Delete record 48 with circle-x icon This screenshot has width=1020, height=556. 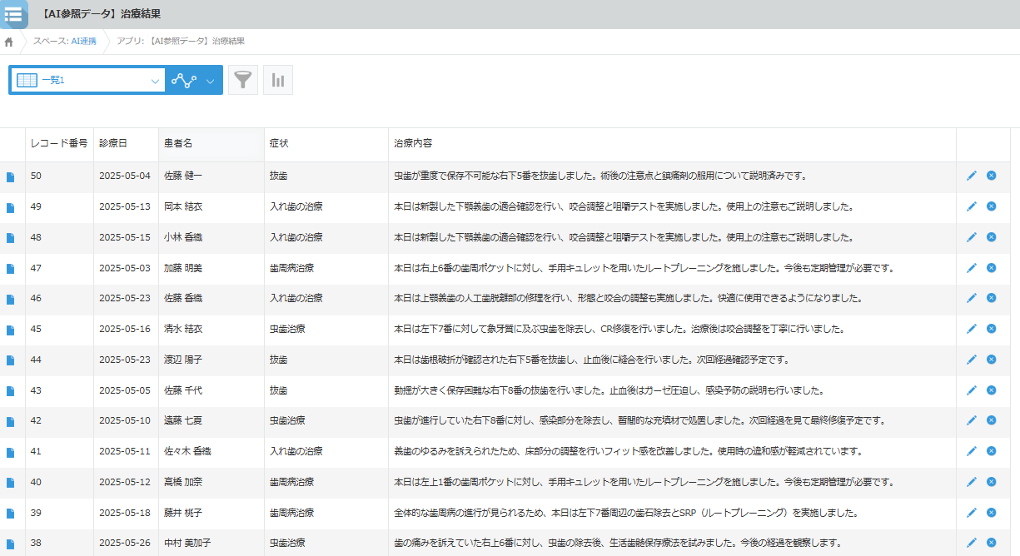tap(991, 237)
